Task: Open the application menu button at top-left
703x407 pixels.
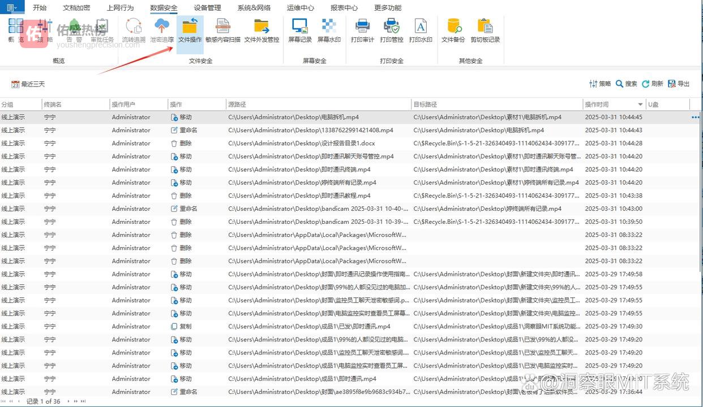Action: [12, 7]
